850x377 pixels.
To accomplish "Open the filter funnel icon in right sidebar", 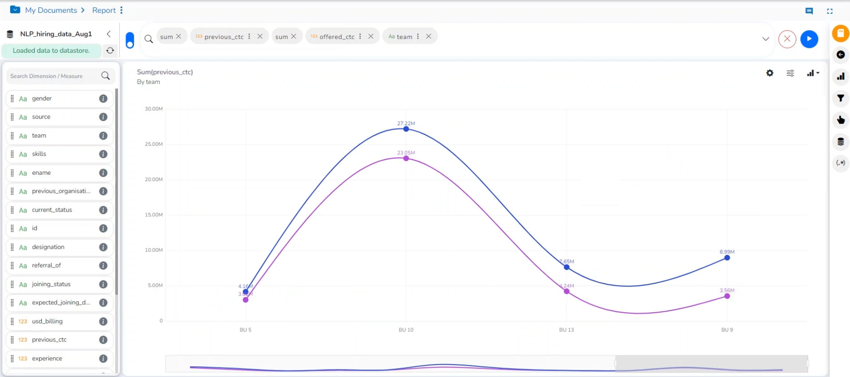I will pos(841,98).
